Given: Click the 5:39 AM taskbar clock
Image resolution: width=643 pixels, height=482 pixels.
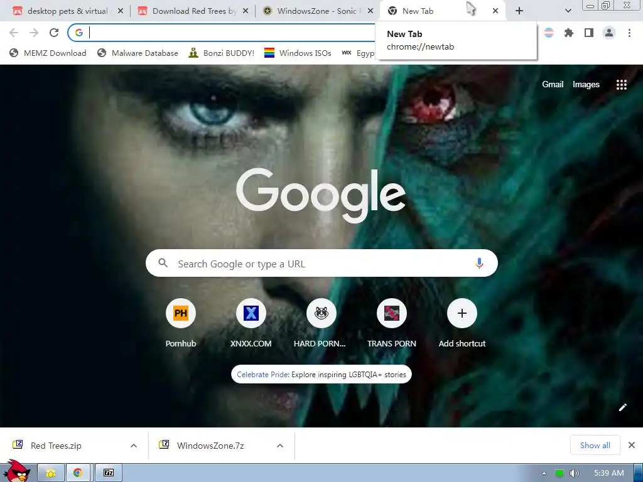Looking at the screenshot, I should pyautogui.click(x=609, y=473).
